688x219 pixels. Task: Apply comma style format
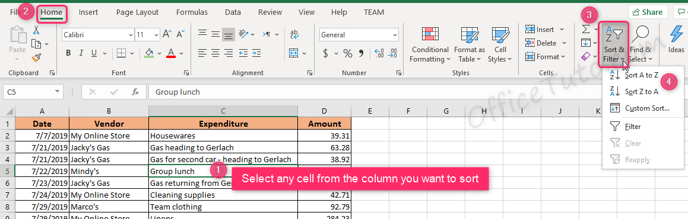[361, 53]
